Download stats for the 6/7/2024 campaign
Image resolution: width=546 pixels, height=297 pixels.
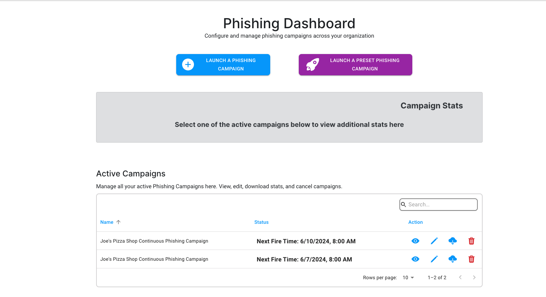(x=453, y=259)
